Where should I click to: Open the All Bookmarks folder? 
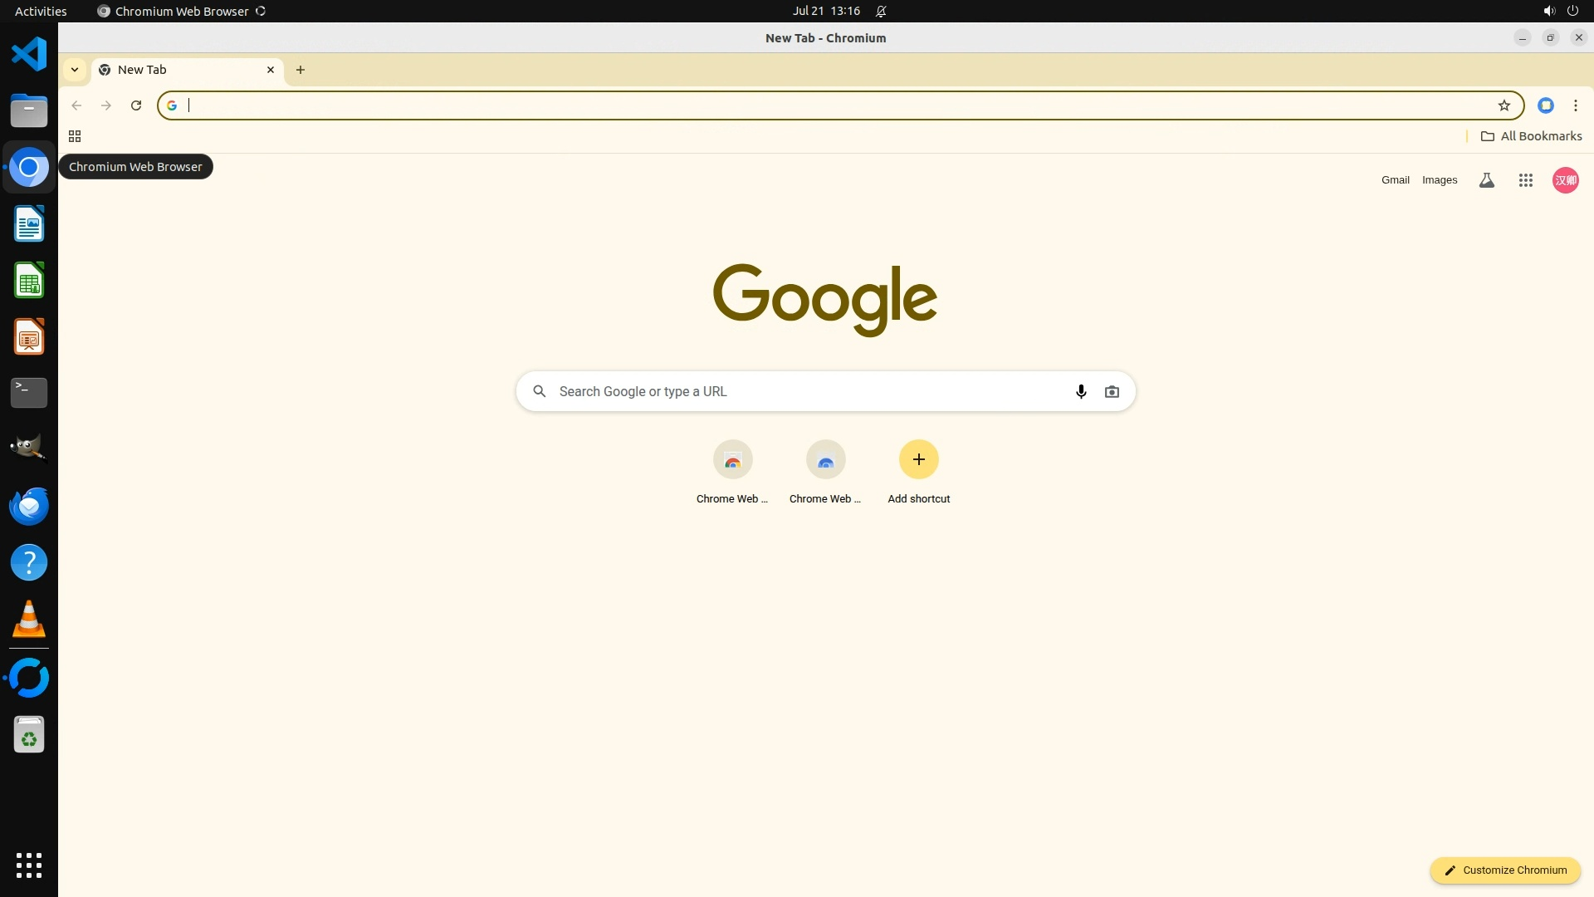(1531, 136)
